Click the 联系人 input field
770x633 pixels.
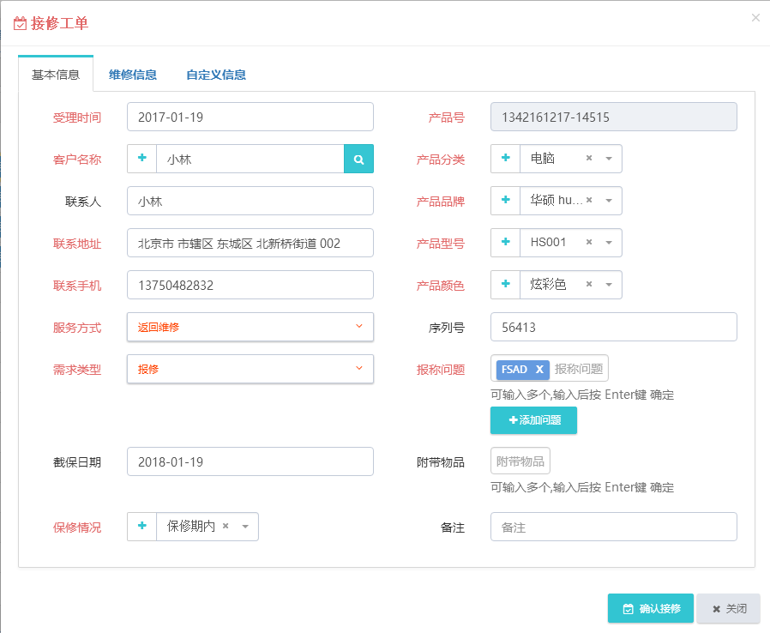[x=250, y=201]
